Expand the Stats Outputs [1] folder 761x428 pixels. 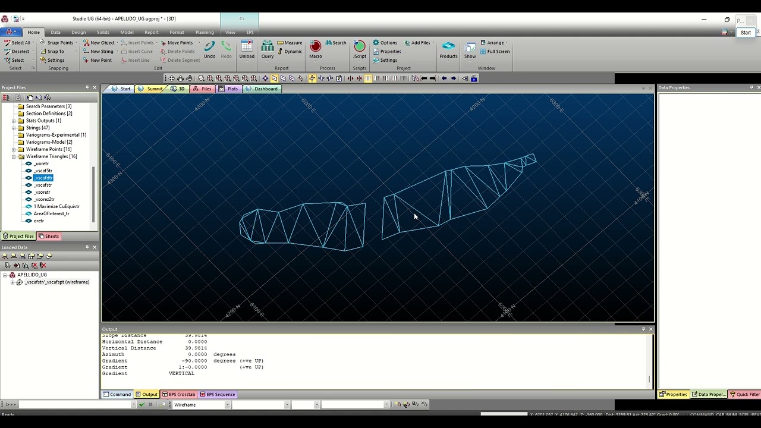click(x=14, y=121)
